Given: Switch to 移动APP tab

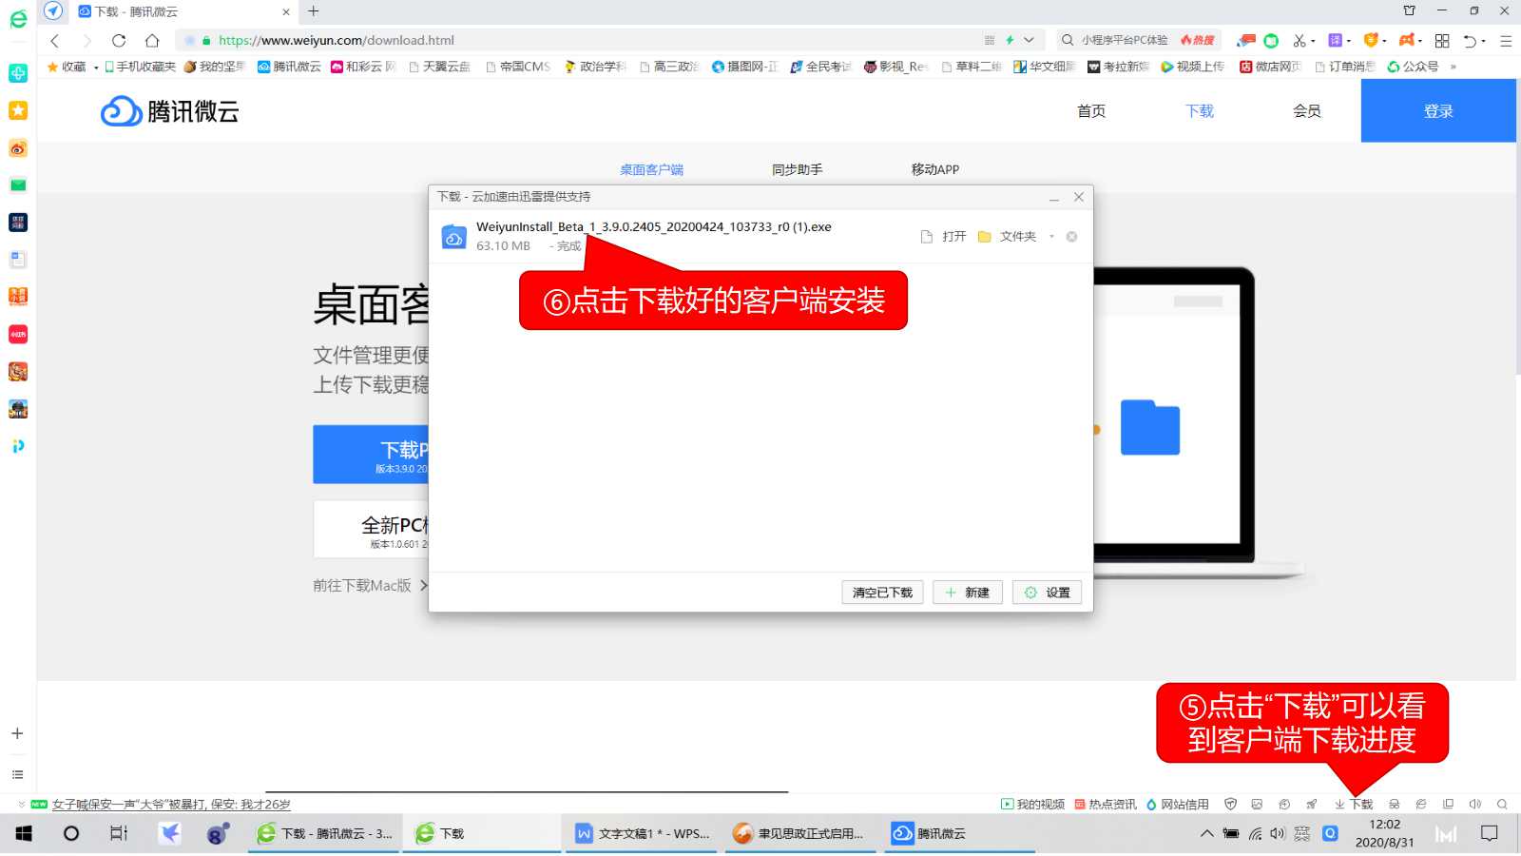Looking at the screenshot, I should pos(935,170).
